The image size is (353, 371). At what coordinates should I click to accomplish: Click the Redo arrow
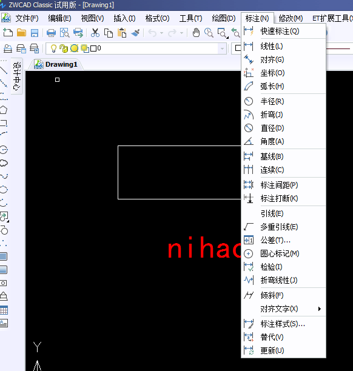(x=172, y=33)
